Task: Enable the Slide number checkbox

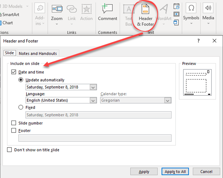Action: pyautogui.click(x=14, y=123)
